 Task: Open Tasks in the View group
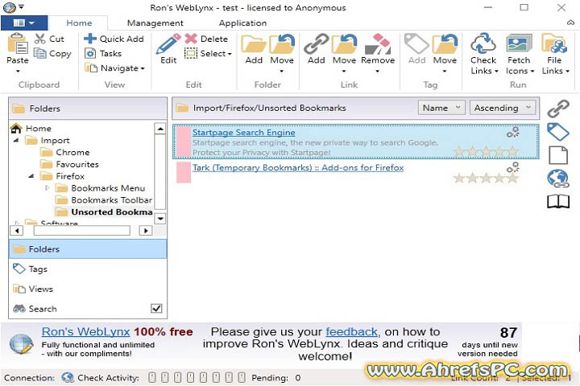click(x=103, y=54)
